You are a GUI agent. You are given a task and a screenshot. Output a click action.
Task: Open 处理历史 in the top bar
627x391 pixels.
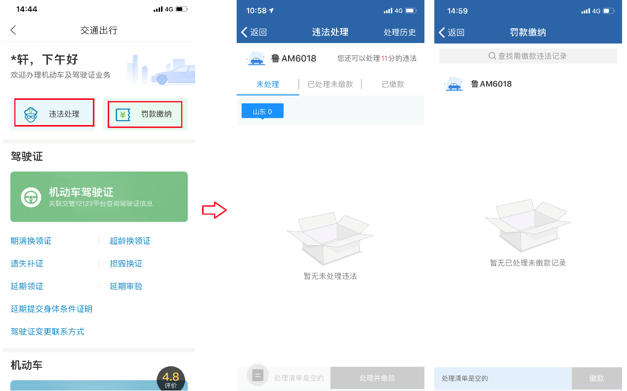(400, 32)
